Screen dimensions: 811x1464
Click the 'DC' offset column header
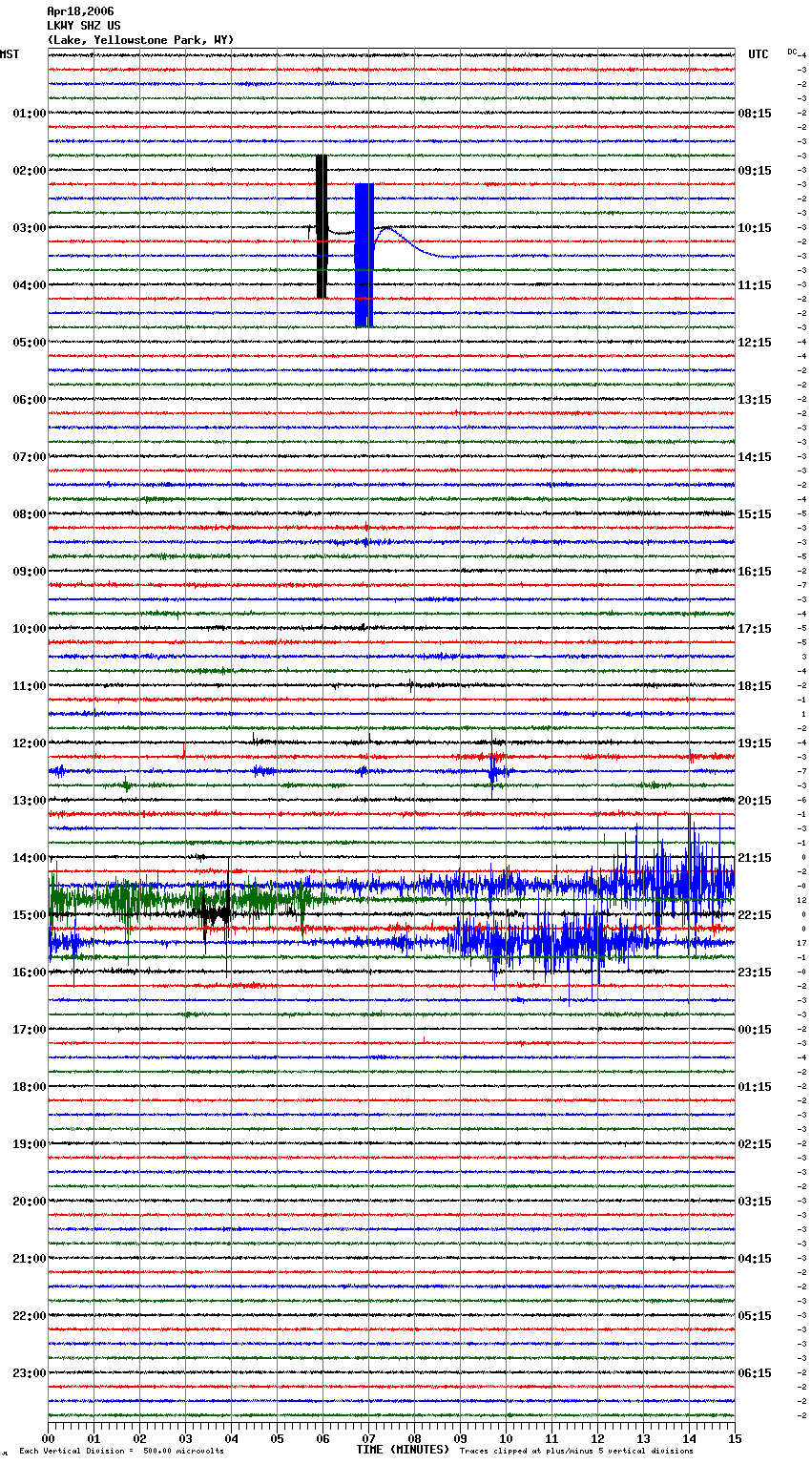(x=792, y=52)
